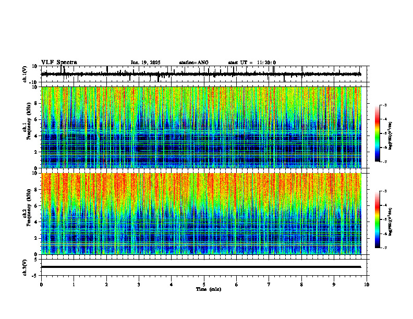Click the "7" tick on the time axis
413x319 pixels.
tap(269, 285)
